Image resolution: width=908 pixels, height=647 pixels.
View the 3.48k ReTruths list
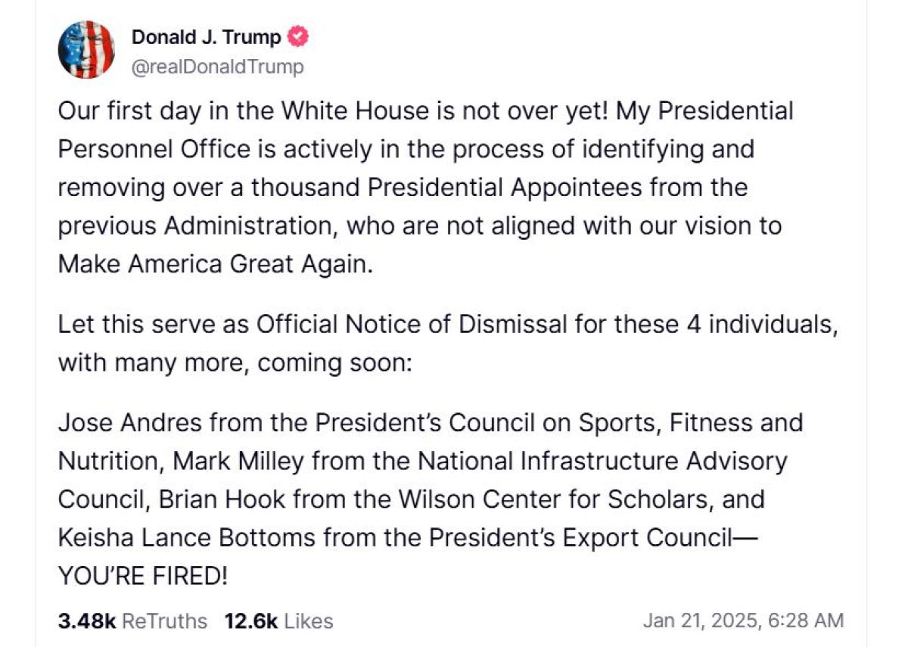click(132, 621)
